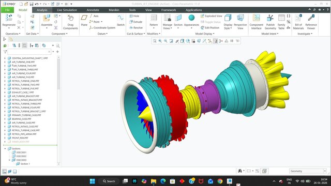Open the Annotate tab
This screenshot has width=331, height=186.
[93, 10]
